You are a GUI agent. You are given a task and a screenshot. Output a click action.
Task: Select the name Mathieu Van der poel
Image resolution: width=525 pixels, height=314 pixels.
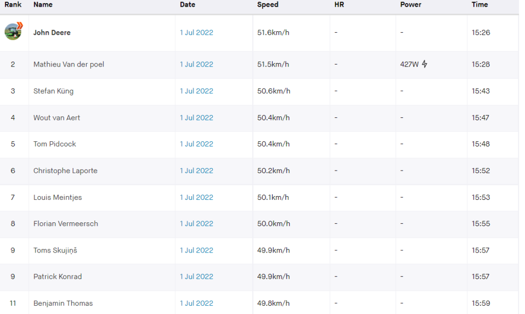tap(69, 64)
